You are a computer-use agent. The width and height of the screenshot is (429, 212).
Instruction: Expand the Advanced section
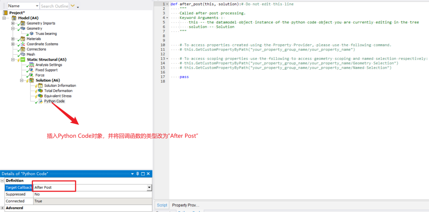pos(2,208)
